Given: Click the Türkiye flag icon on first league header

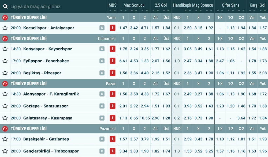Looking at the screenshot, I should tap(5, 18).
